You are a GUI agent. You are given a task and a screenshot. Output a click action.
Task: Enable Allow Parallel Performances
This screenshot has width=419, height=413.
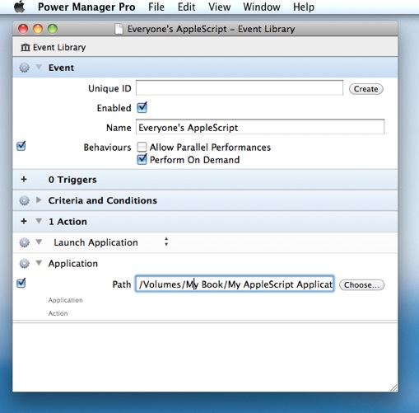coord(142,147)
